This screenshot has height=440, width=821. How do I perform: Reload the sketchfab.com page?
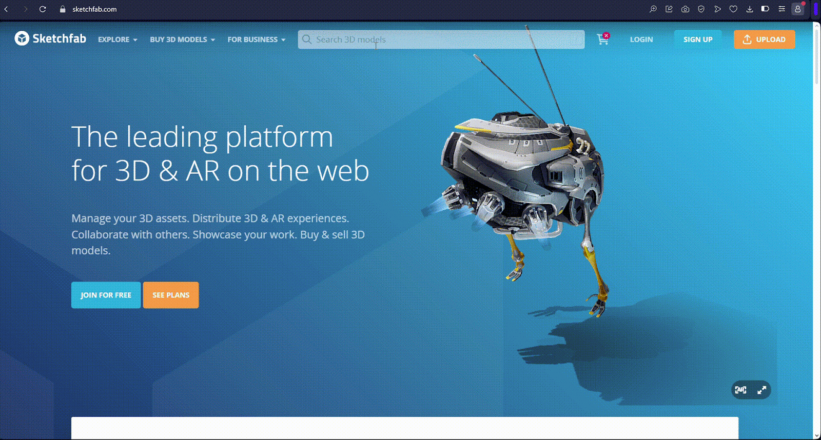[43, 9]
